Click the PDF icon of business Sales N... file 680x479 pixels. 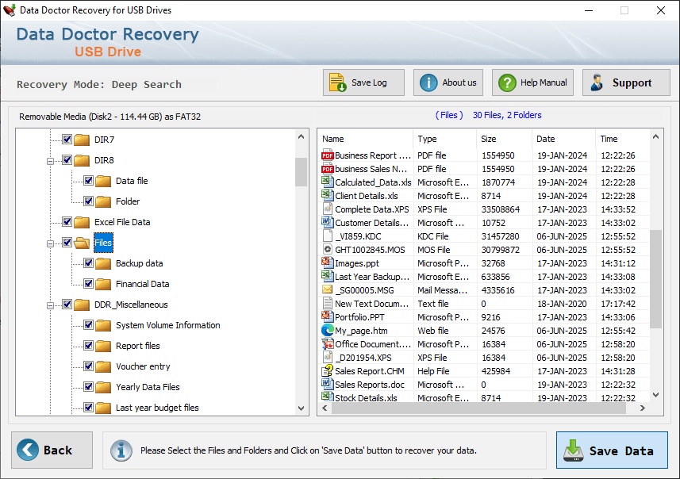328,169
